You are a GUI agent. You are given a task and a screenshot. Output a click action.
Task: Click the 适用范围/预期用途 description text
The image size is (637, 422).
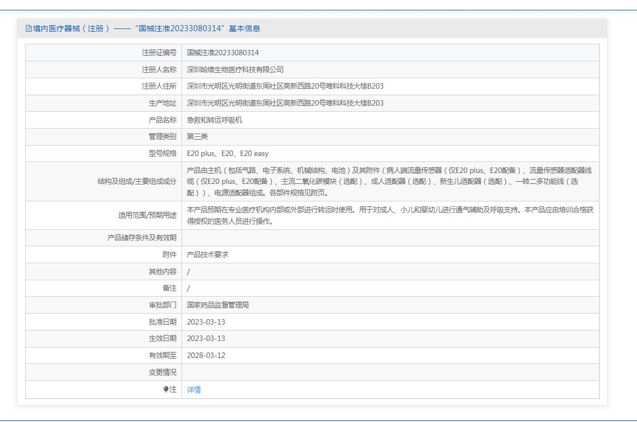[x=390, y=216]
